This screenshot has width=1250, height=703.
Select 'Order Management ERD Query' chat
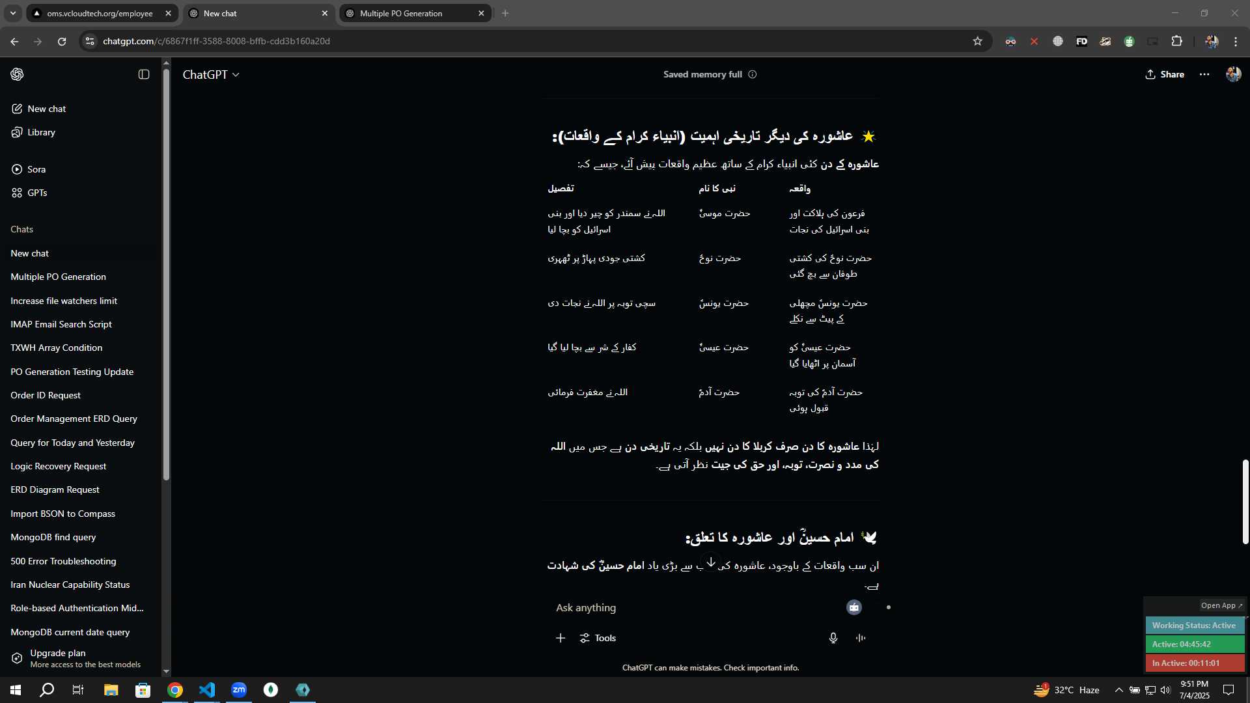click(81, 419)
